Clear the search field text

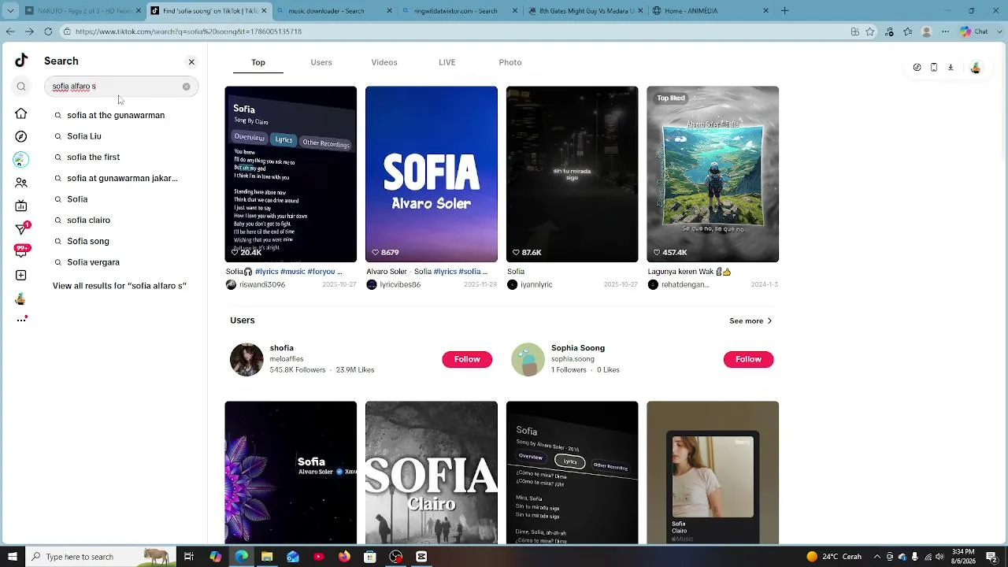[186, 87]
